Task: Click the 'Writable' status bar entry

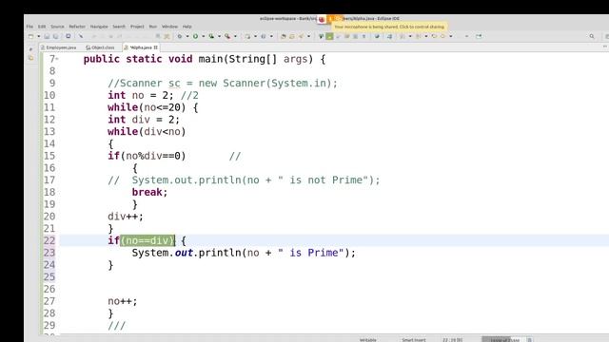Action: pyautogui.click(x=368, y=340)
